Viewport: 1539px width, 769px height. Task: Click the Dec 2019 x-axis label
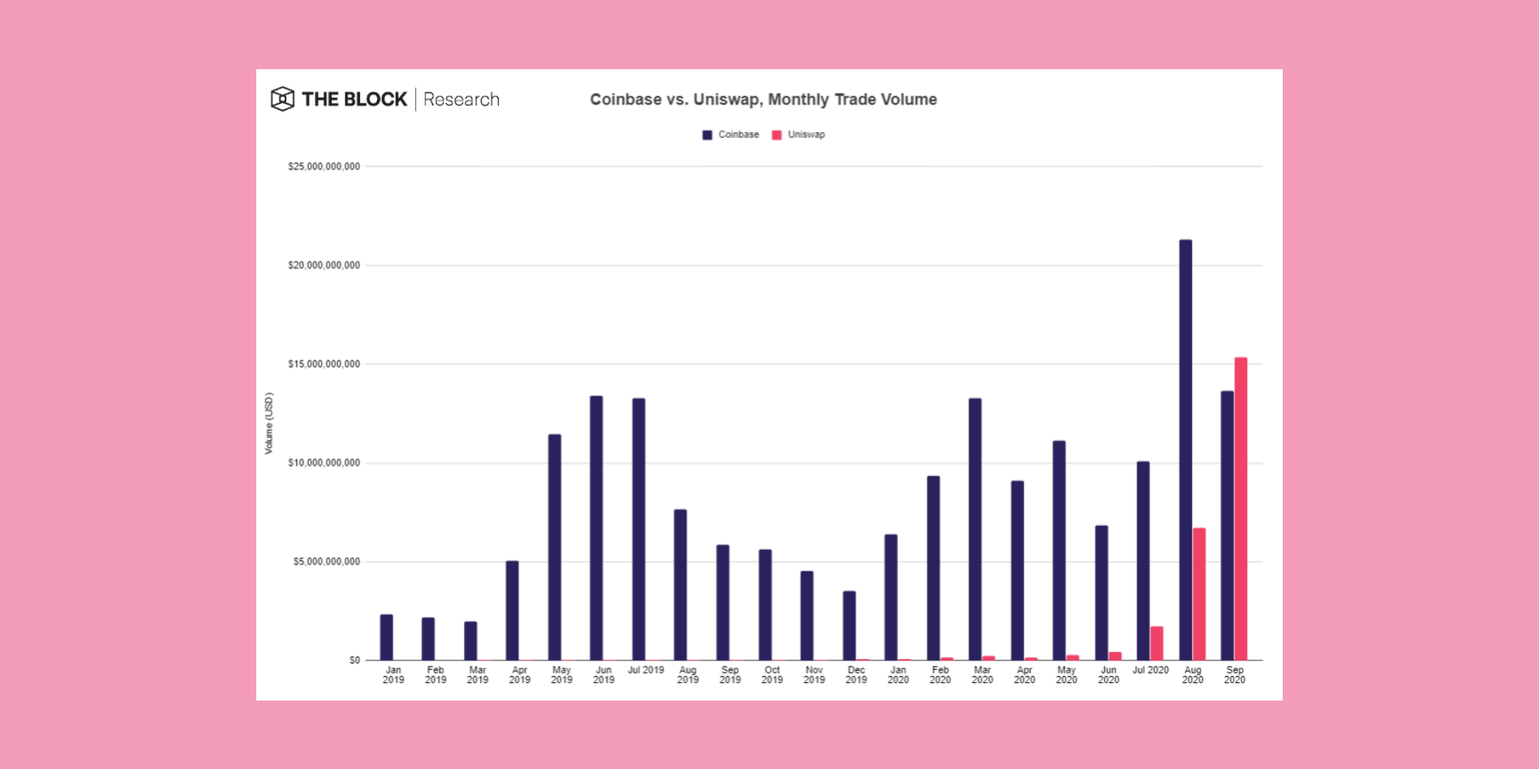click(x=856, y=675)
